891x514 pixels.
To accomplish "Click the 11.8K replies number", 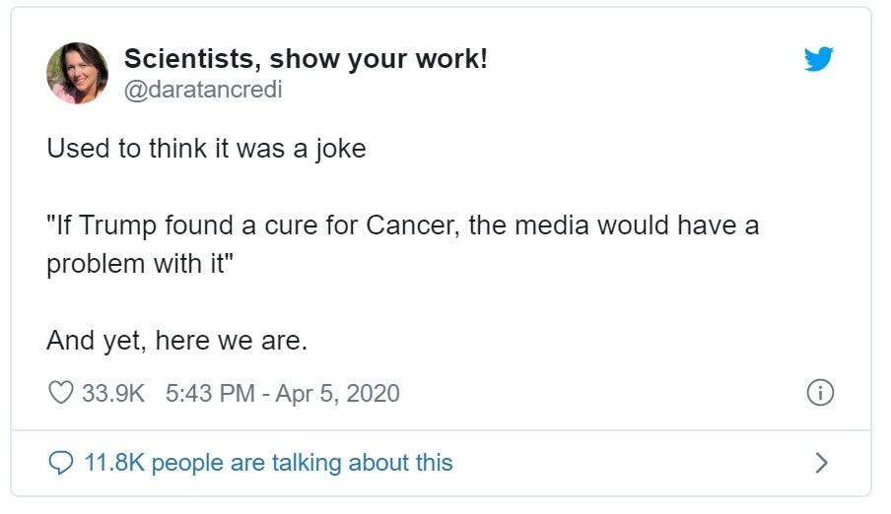I will coord(114,463).
